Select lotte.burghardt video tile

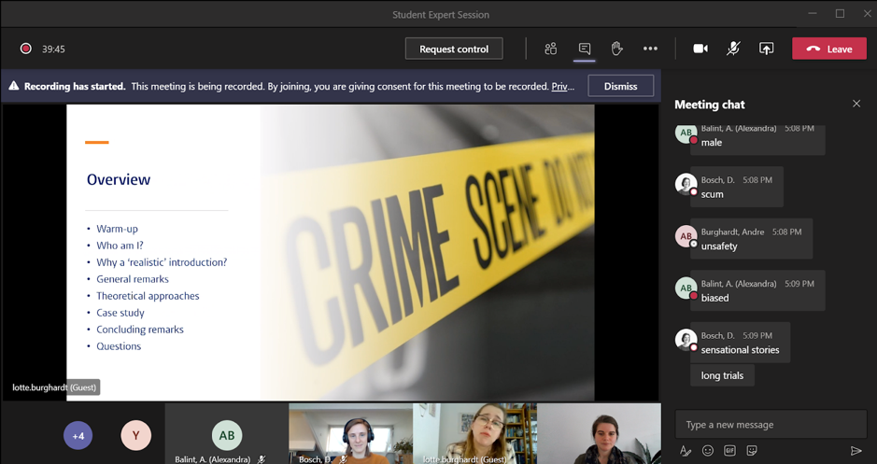click(474, 434)
